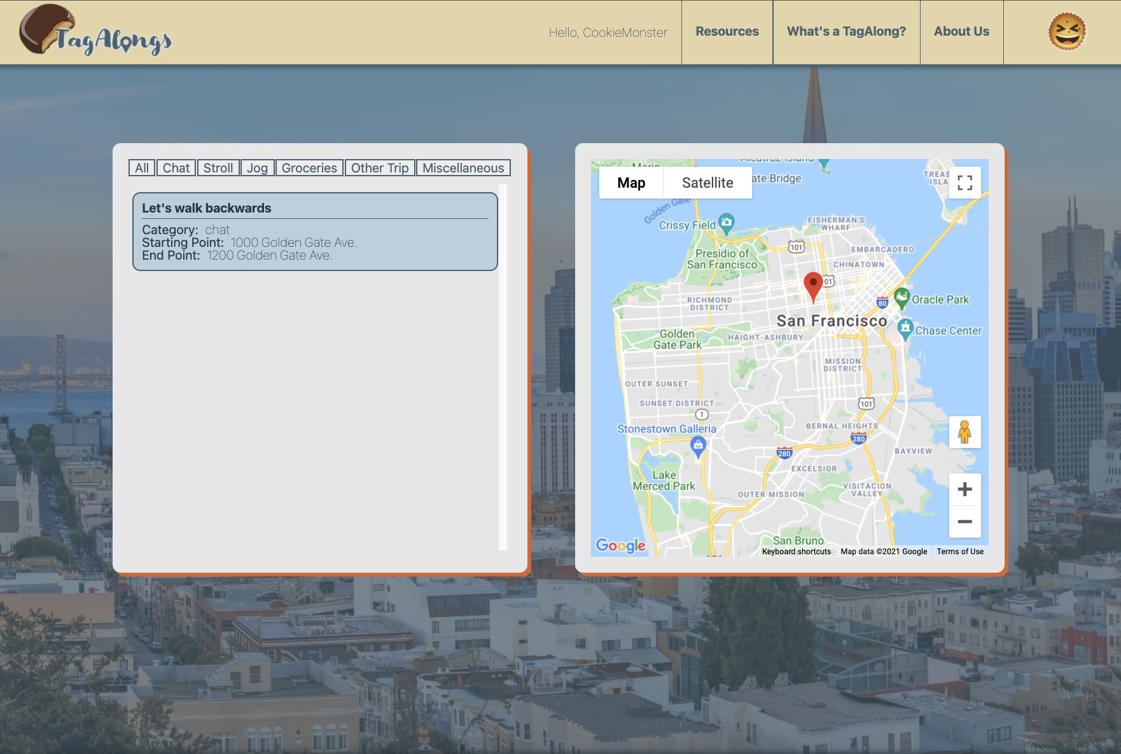Toggle fullscreen view on the map
Screen dimensions: 1121x754
tap(964, 183)
